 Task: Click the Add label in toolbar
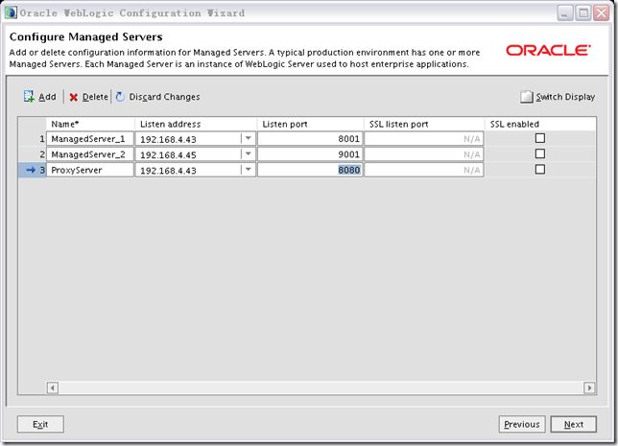click(47, 97)
